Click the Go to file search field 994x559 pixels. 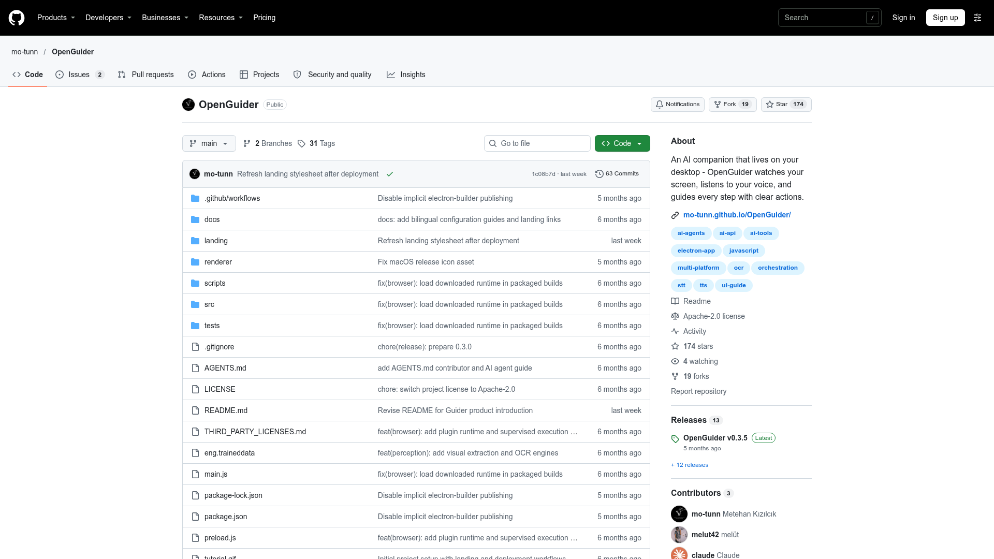click(x=537, y=143)
